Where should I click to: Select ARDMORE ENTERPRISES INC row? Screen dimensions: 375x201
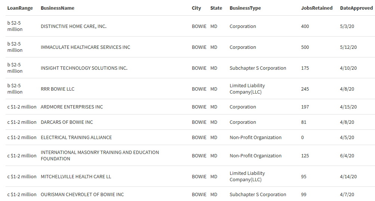[x=72, y=107]
